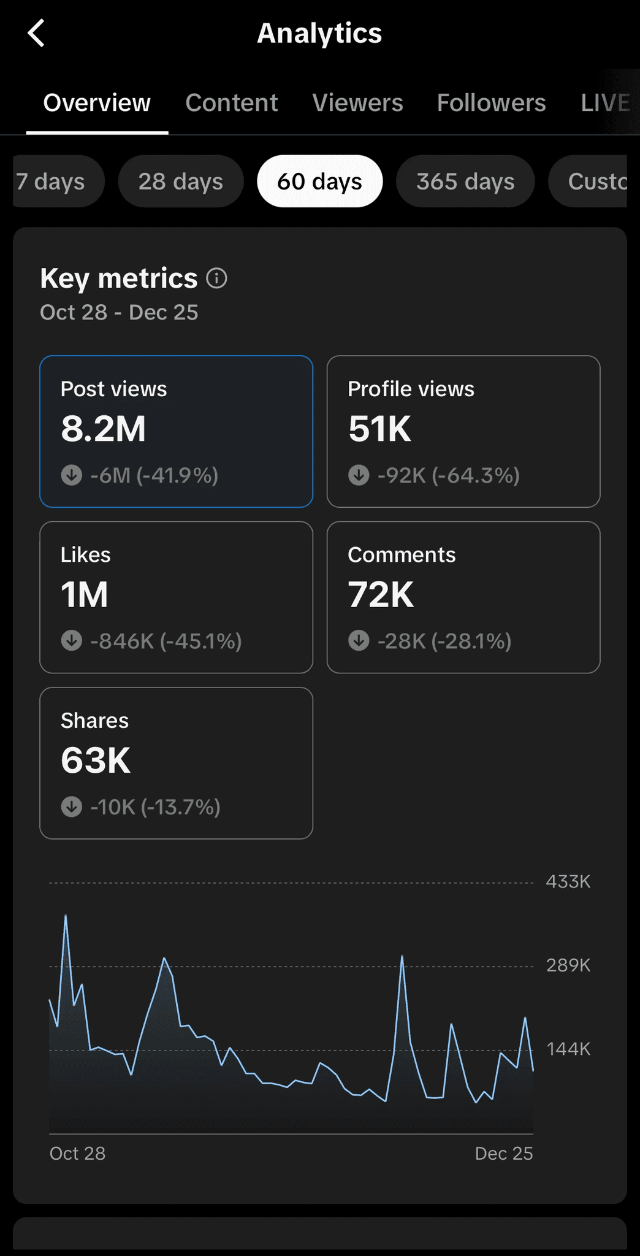
Task: Switch to the Viewers tab
Action: coord(357,103)
